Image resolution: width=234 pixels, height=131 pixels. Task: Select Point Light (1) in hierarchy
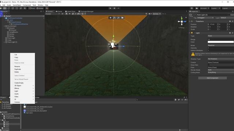coord(12,42)
